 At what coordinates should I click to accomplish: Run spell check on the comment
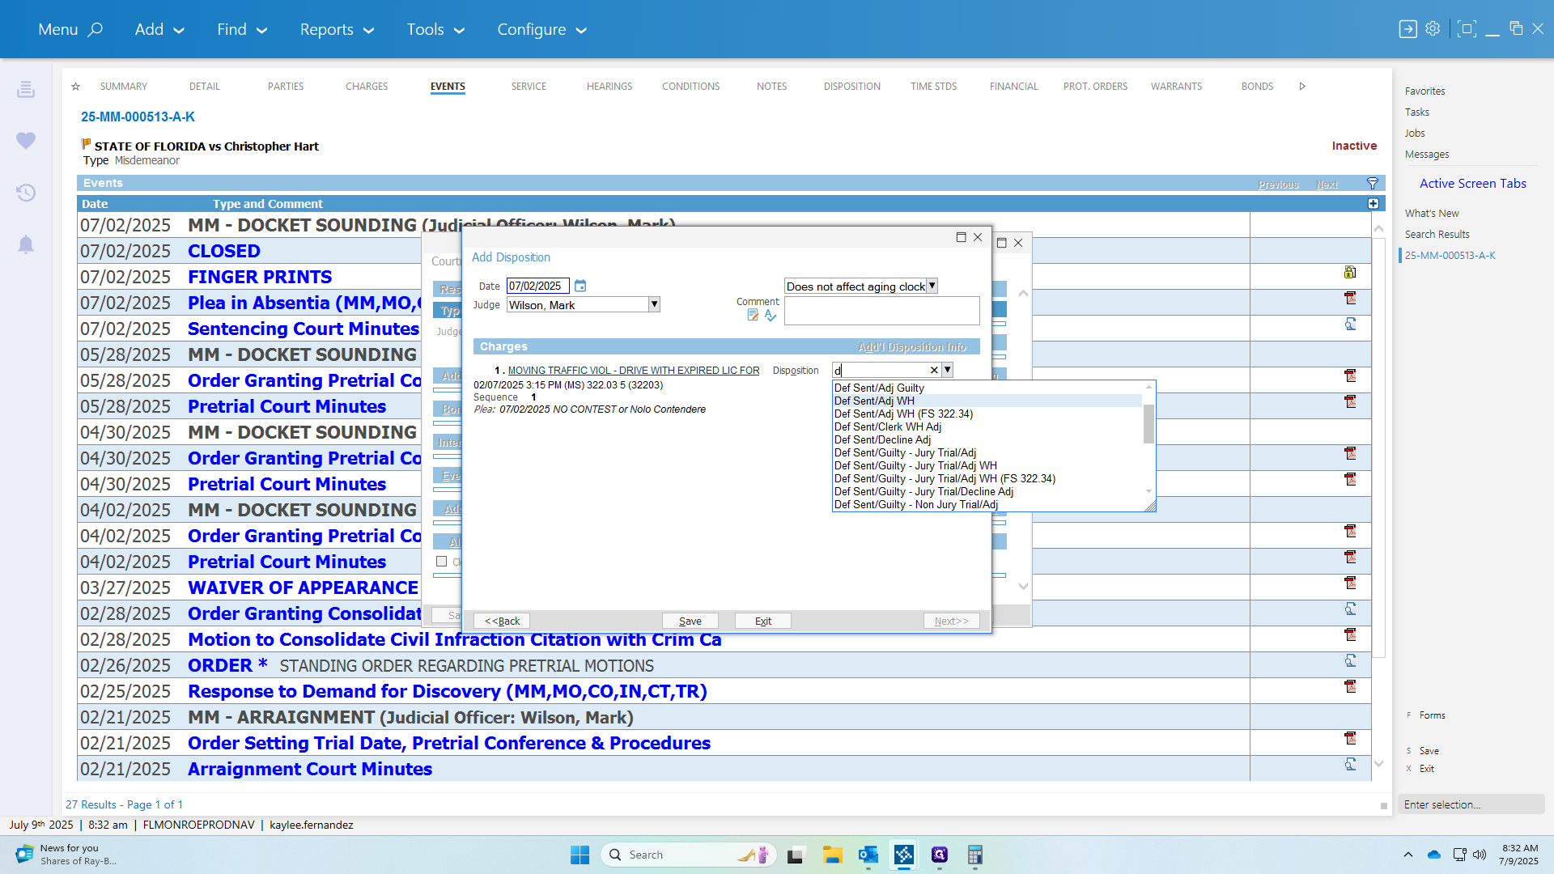771,316
